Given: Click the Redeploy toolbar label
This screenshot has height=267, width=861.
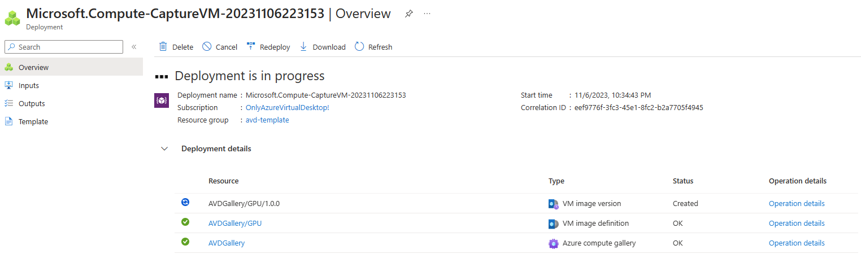Looking at the screenshot, I should [275, 47].
